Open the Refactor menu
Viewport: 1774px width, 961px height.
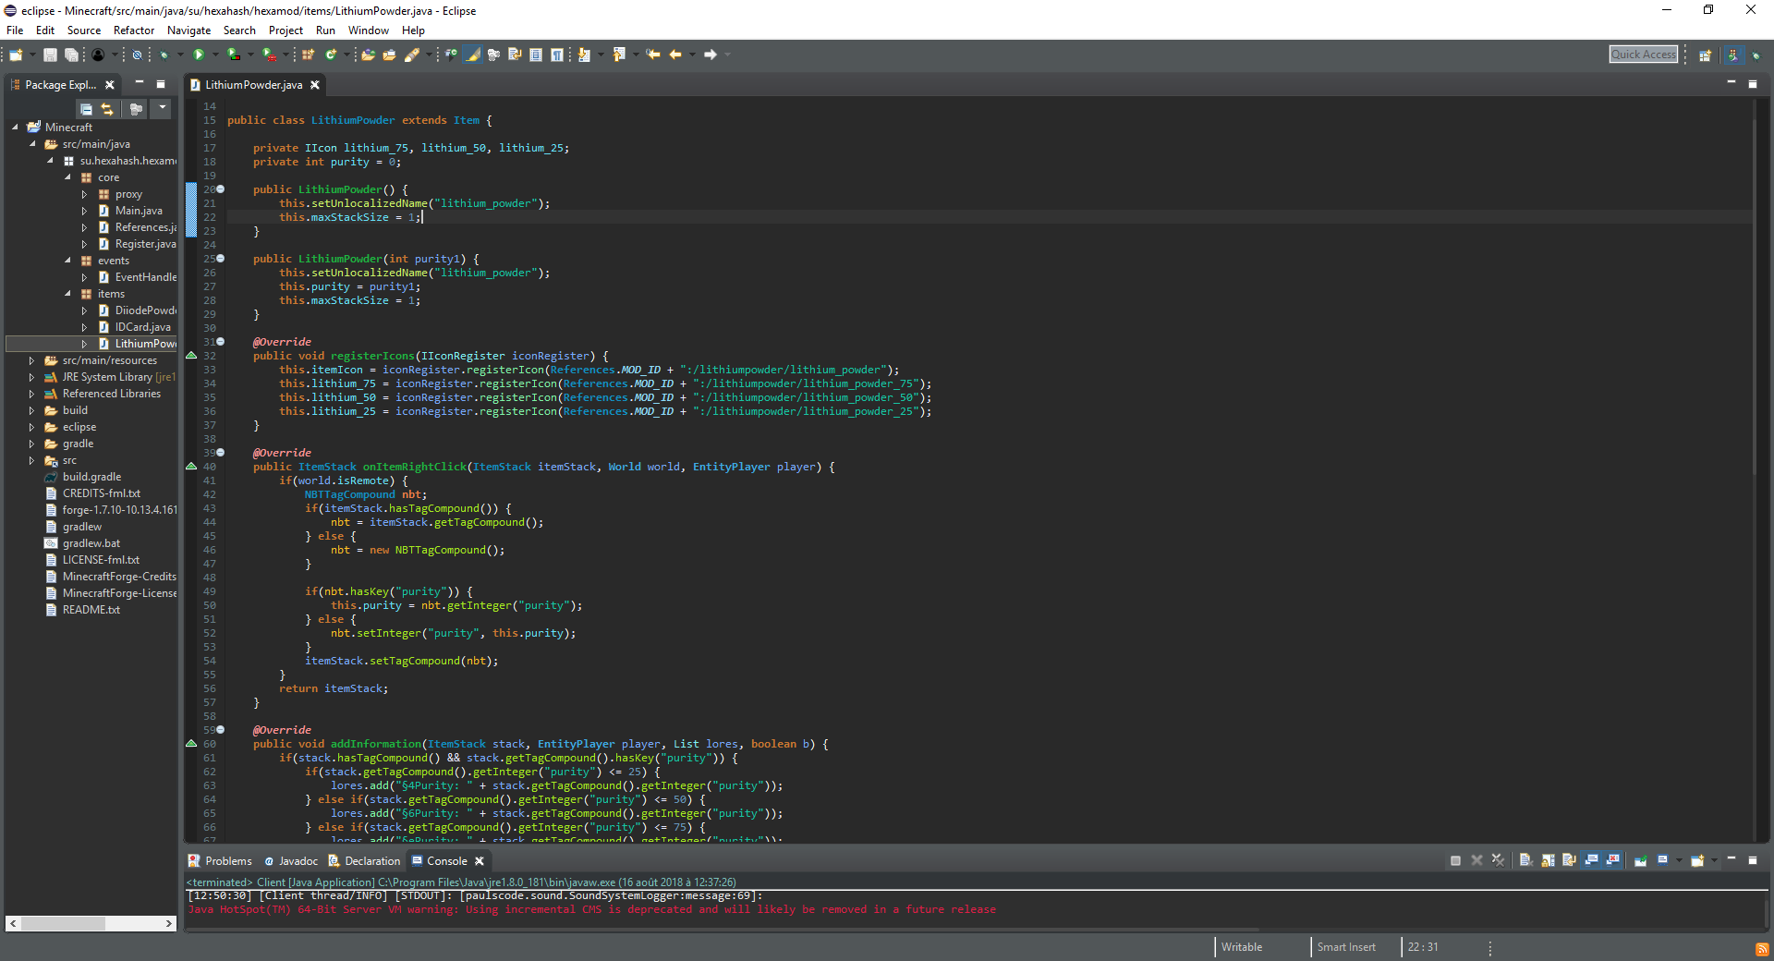point(134,30)
